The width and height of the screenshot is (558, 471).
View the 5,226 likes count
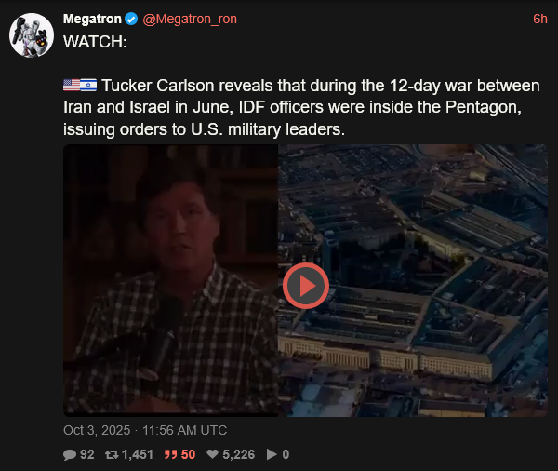238,454
